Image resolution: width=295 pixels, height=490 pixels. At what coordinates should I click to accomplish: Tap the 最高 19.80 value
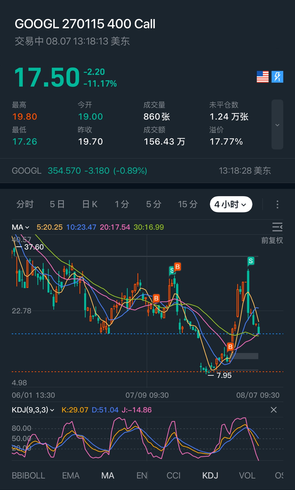(x=25, y=117)
